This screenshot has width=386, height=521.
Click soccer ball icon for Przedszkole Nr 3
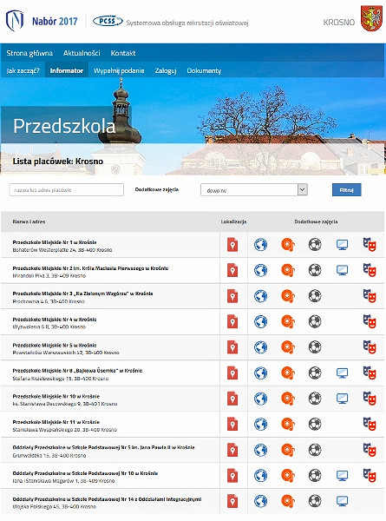tap(315, 296)
